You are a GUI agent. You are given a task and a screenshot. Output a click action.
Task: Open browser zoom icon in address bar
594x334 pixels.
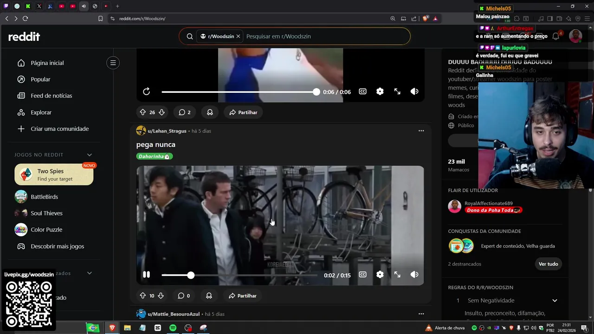(x=393, y=19)
